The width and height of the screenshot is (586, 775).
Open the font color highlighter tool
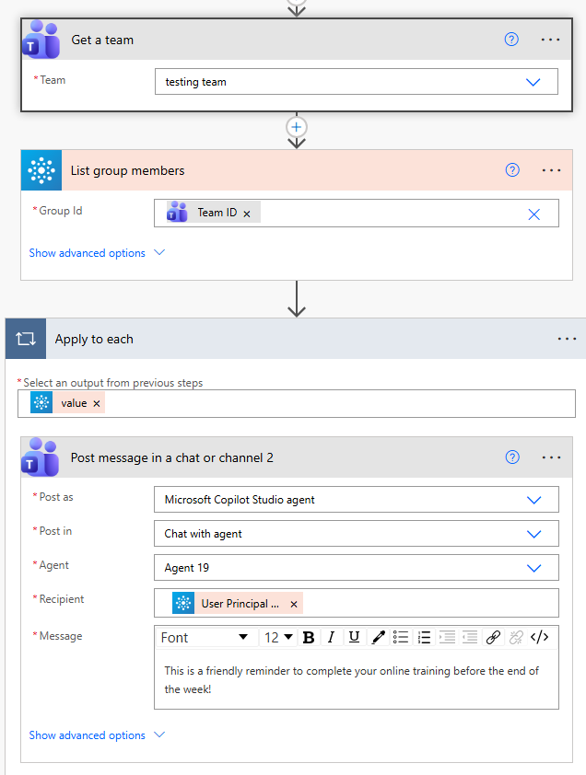click(378, 638)
